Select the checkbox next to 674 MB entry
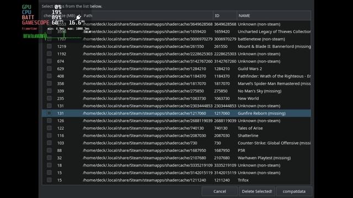 (49, 61)
